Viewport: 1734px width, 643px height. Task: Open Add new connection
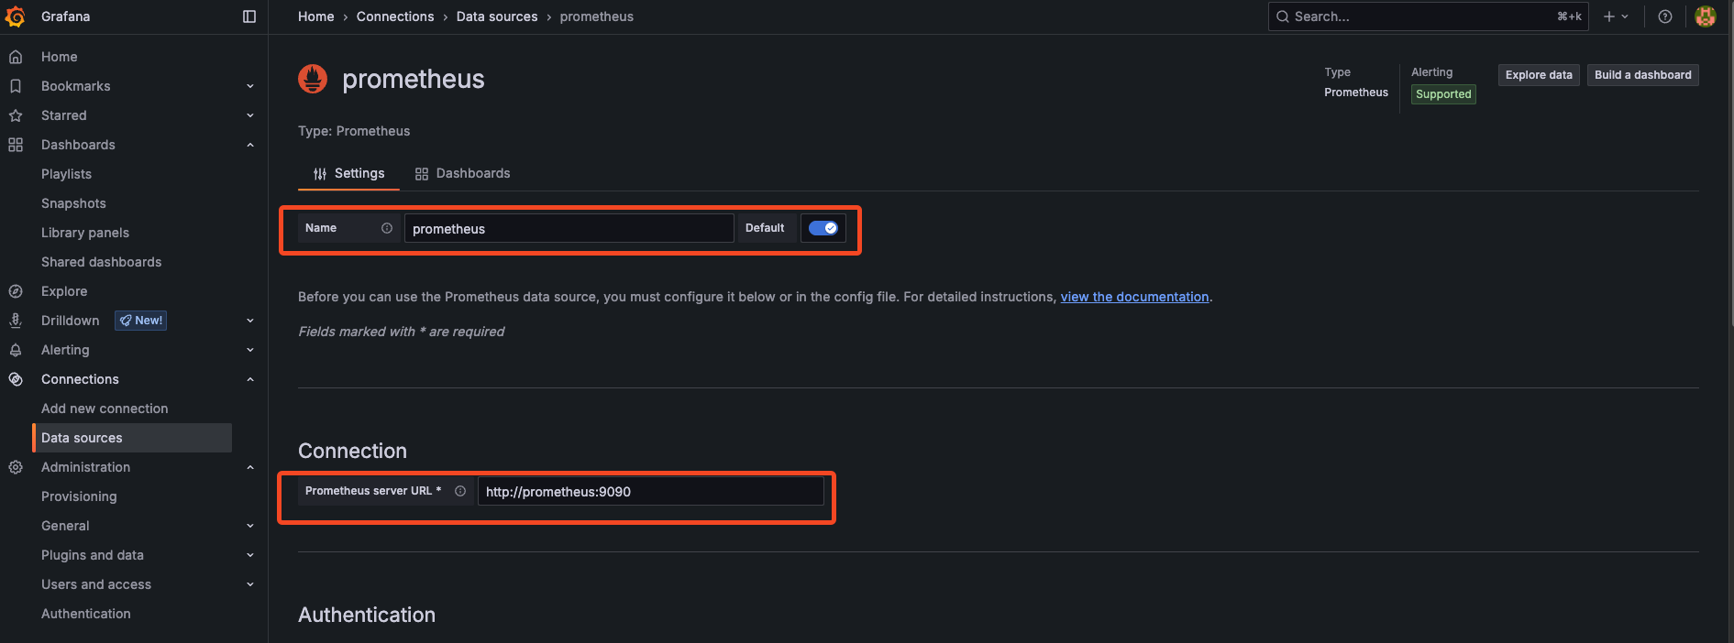click(105, 409)
